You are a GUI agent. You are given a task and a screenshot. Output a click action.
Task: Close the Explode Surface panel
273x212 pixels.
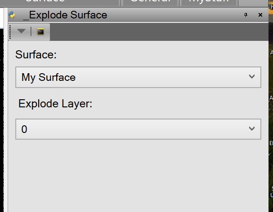[260, 15]
